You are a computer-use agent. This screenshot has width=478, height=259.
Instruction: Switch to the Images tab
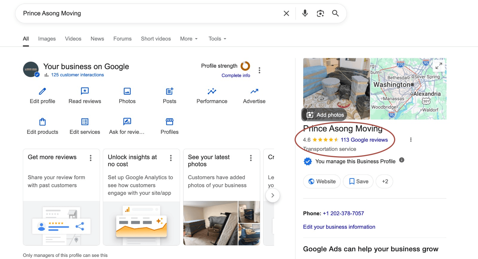(x=47, y=39)
